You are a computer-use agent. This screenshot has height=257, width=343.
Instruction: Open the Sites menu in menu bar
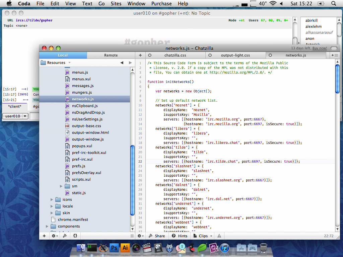coord(116,4)
